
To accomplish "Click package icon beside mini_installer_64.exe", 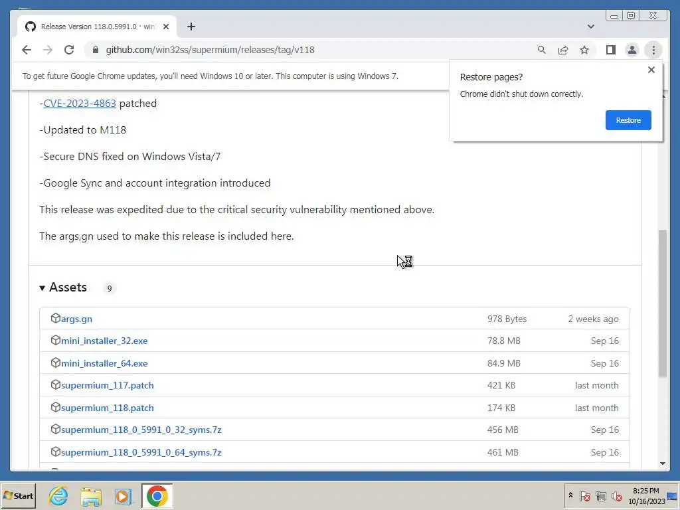I will pyautogui.click(x=56, y=363).
